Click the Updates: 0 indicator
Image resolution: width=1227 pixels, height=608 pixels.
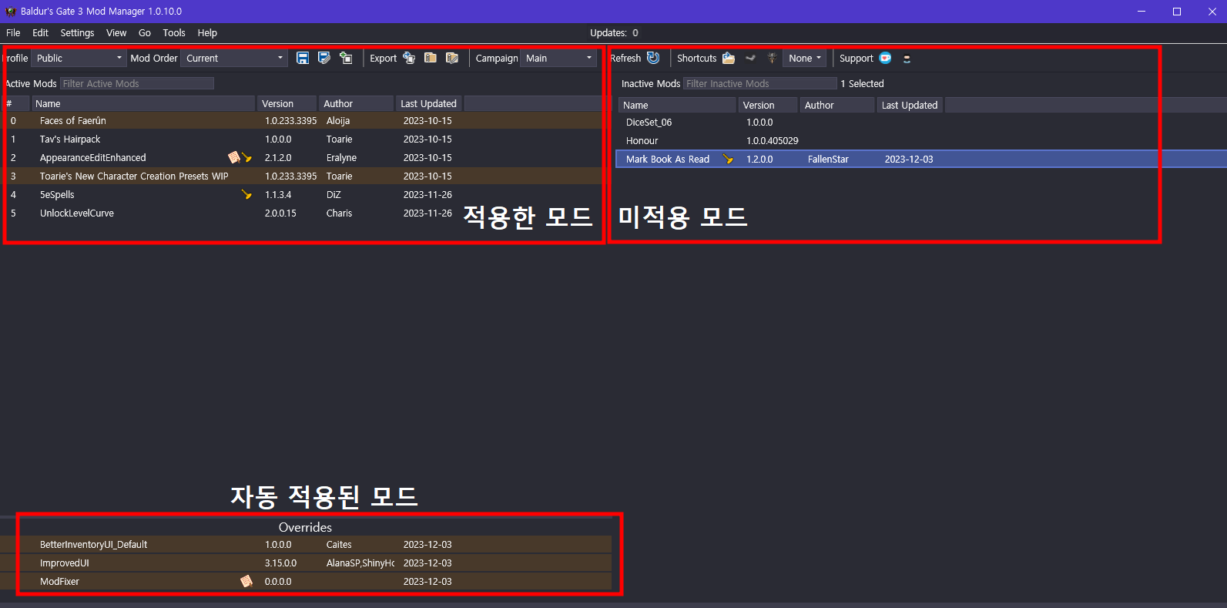pos(614,32)
